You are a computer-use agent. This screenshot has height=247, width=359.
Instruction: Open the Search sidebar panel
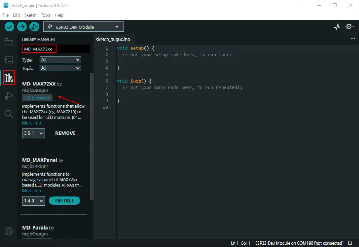click(x=9, y=114)
